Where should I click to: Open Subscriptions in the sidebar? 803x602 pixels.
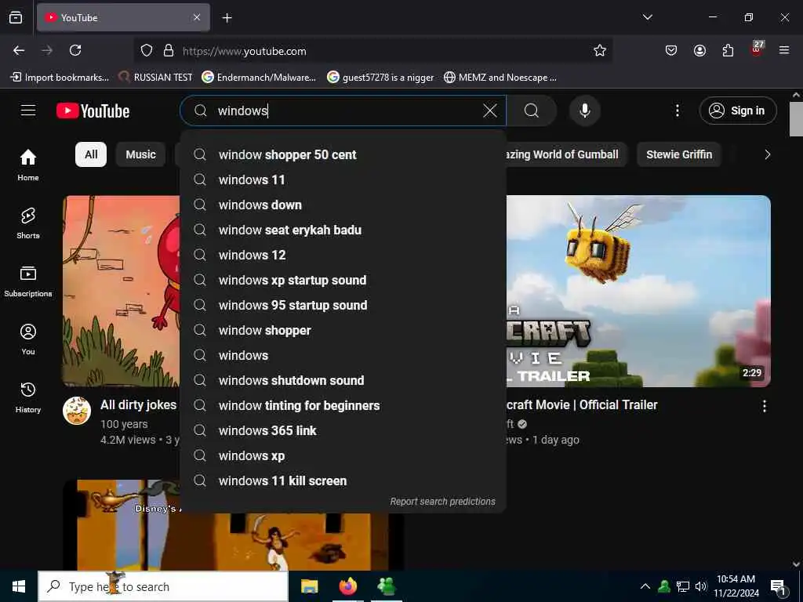pyautogui.click(x=28, y=281)
